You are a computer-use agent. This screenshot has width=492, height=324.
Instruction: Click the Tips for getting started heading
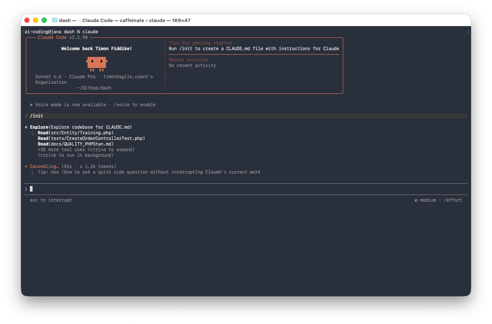click(200, 43)
